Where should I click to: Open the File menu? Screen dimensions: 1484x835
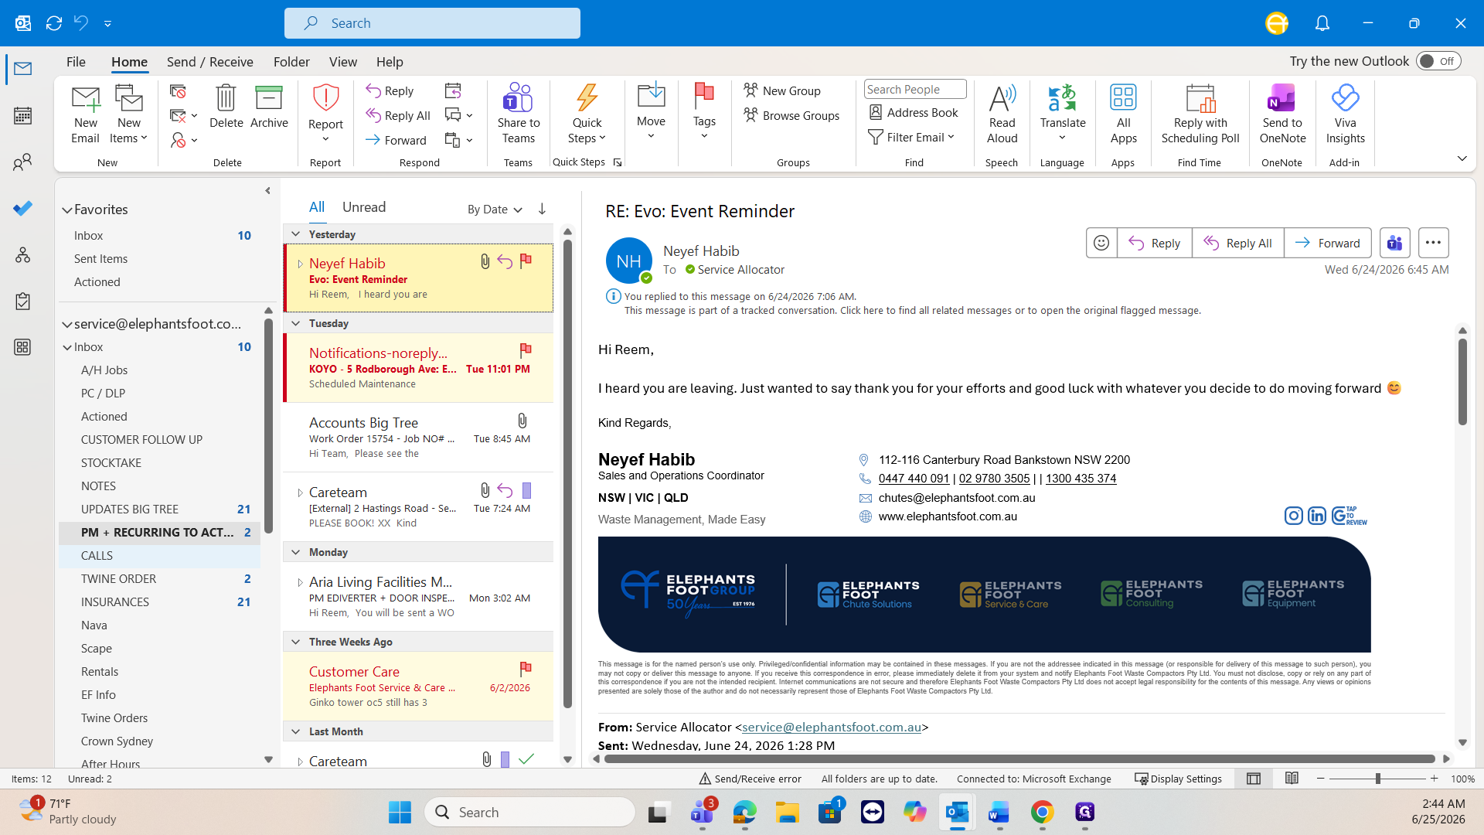pyautogui.click(x=76, y=62)
